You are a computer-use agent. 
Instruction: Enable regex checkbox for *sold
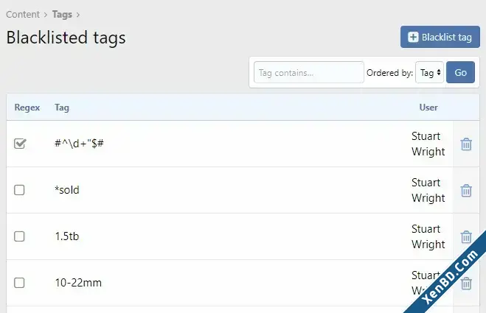(19, 190)
